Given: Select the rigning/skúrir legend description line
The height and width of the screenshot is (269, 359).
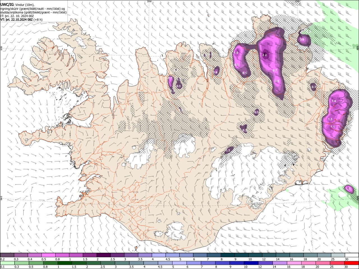Looking at the screenshot, I should point(33,8).
